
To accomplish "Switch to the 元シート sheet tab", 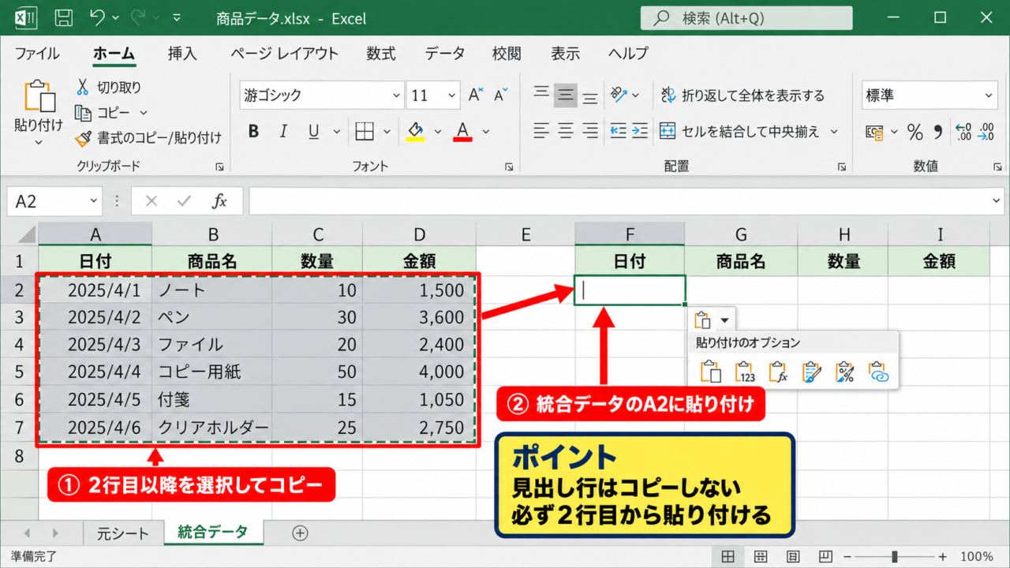I will [x=123, y=533].
